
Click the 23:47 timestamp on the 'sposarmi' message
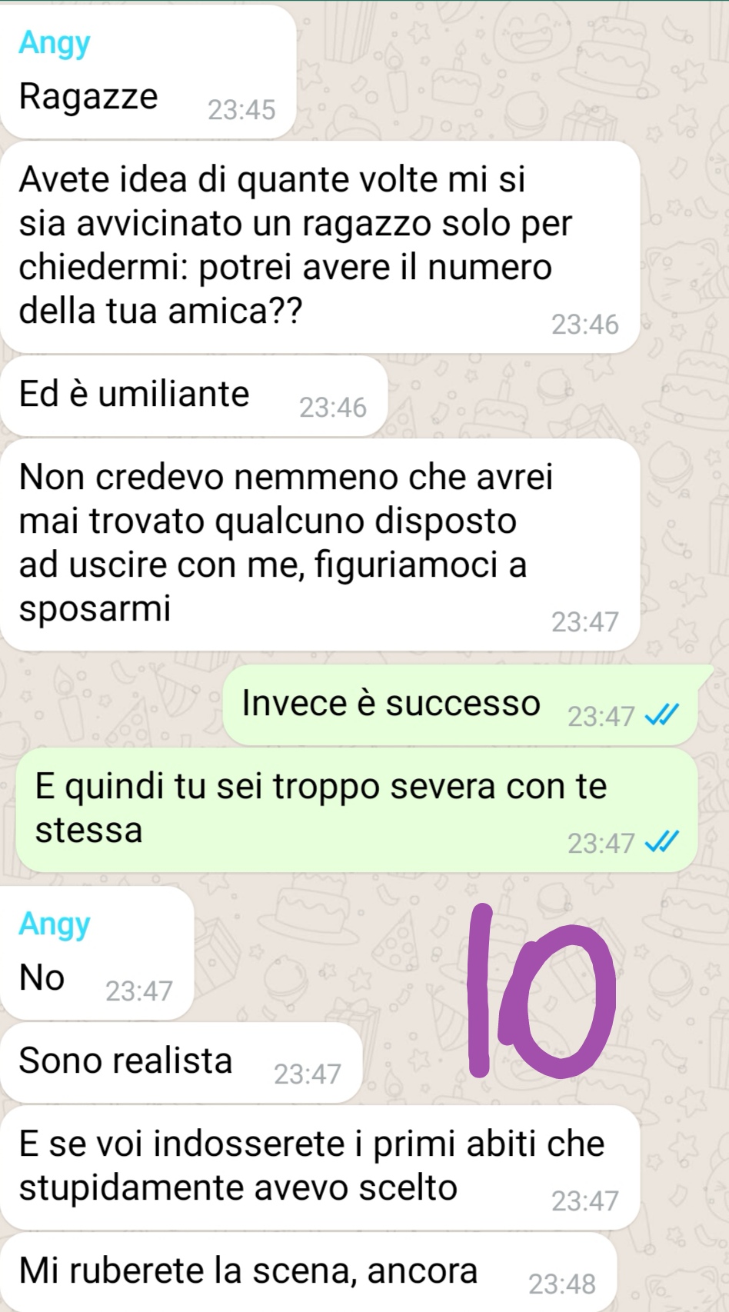point(585,622)
